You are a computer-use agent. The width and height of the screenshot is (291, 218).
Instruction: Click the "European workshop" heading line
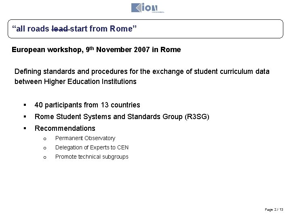coord(96,50)
